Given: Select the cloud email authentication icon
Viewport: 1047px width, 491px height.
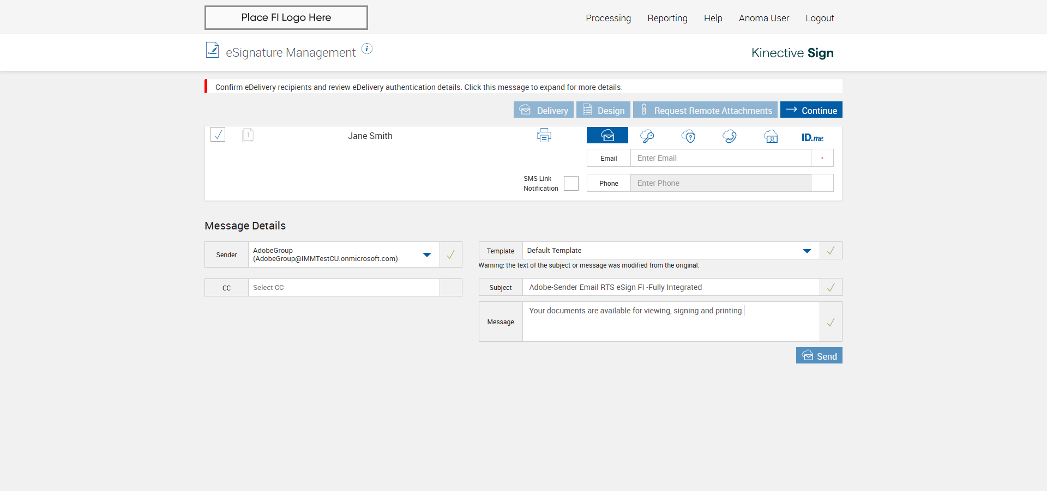Looking at the screenshot, I should (607, 136).
